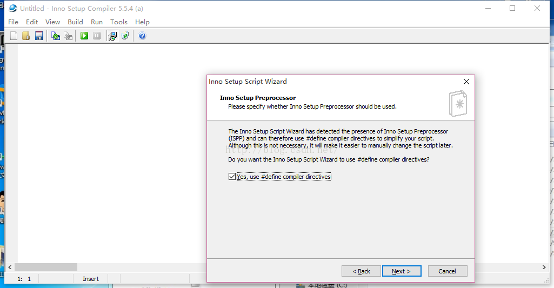Minimize the Inno Setup Compiler window
Image resolution: width=554 pixels, height=288 pixels.
coord(488,8)
